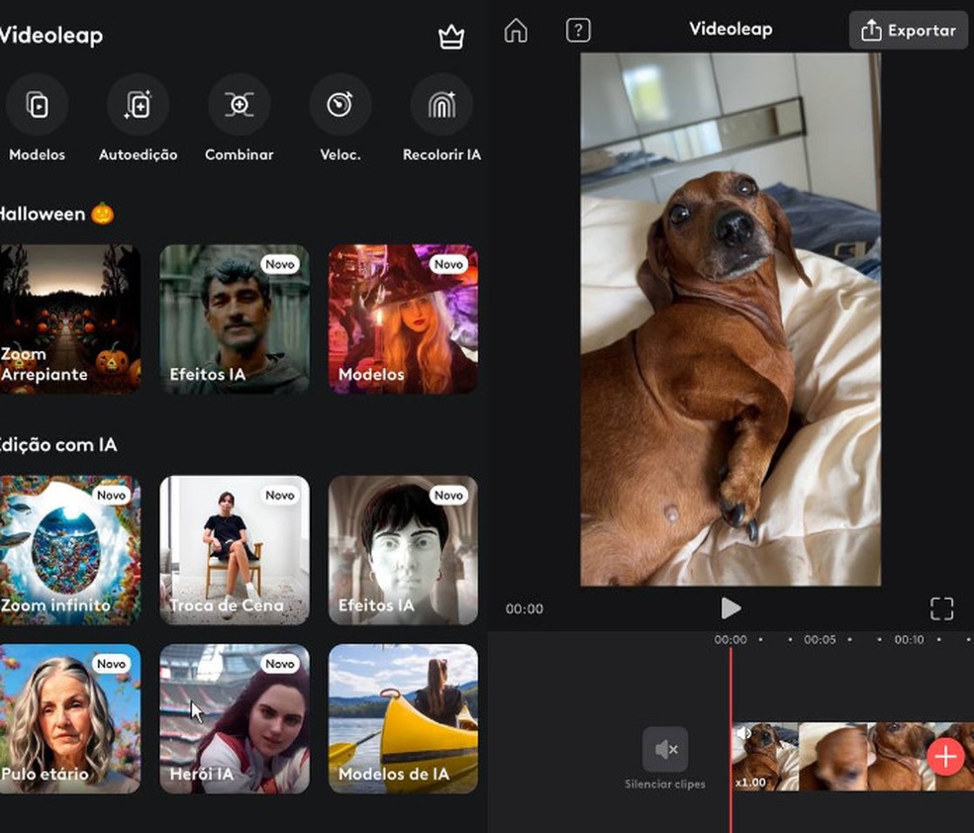Viewport: 974px width, 833px height.
Task: Select the Autoedição tool
Action: [137, 105]
